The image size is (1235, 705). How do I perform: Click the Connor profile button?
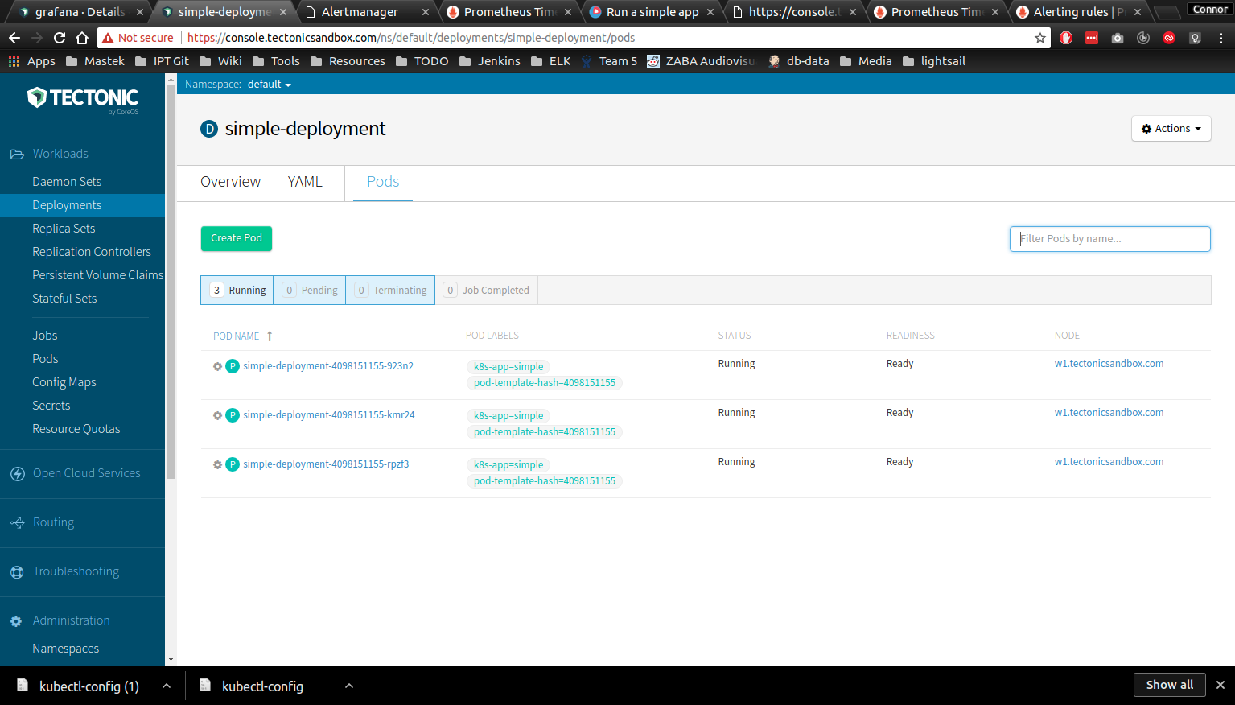(1210, 9)
